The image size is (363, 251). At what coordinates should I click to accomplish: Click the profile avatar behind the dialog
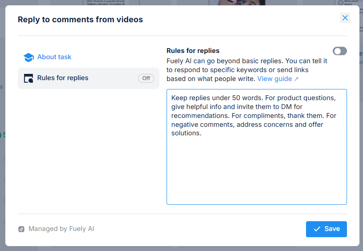pos(341,3)
